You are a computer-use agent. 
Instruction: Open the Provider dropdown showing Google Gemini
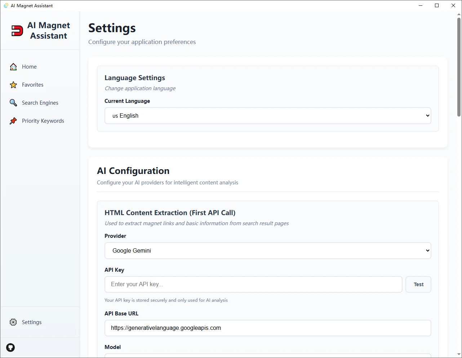267,251
